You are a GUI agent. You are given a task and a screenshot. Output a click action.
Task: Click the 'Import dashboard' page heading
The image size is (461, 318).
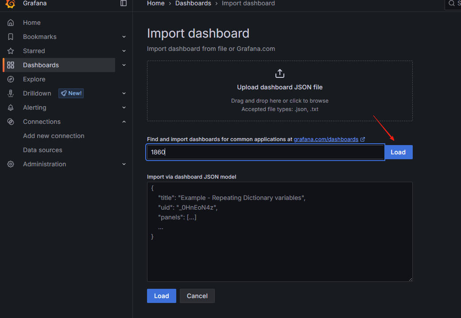[x=198, y=33]
